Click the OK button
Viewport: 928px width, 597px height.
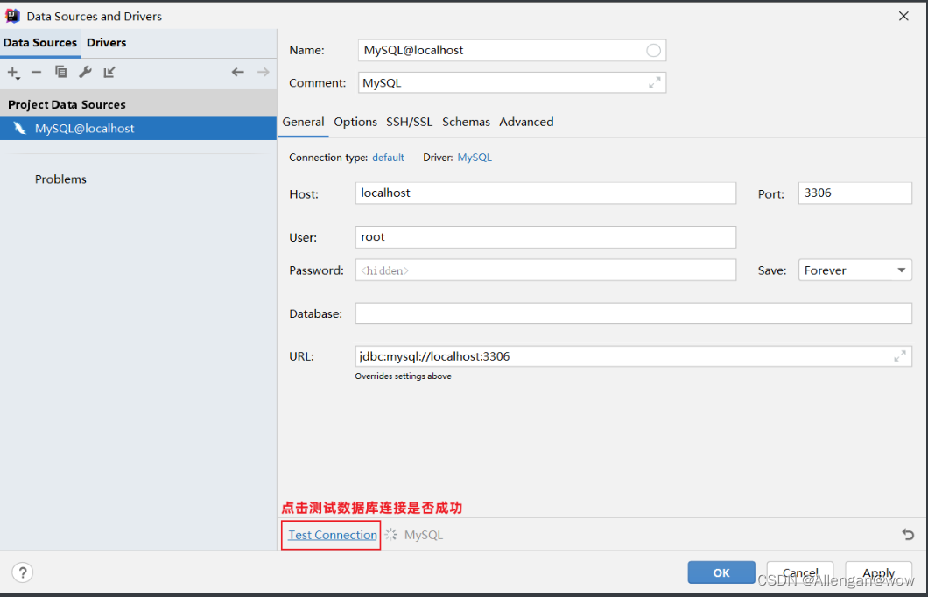(x=721, y=572)
